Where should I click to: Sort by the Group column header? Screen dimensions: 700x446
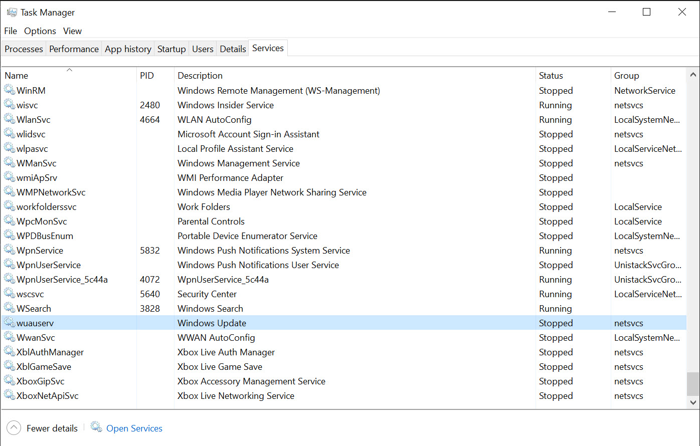[648, 75]
